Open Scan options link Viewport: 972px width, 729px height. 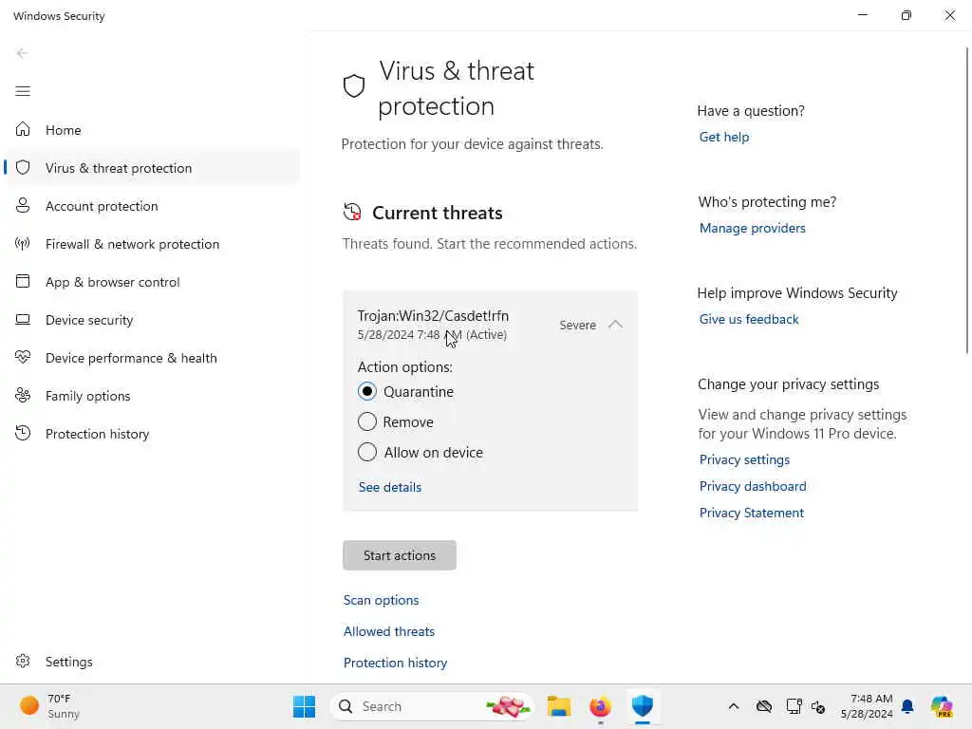[382, 600]
